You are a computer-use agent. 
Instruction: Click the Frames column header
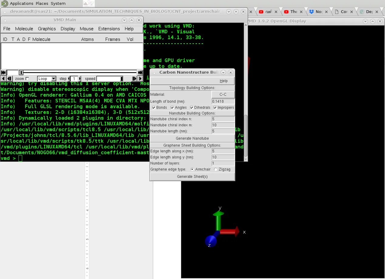coord(113,39)
